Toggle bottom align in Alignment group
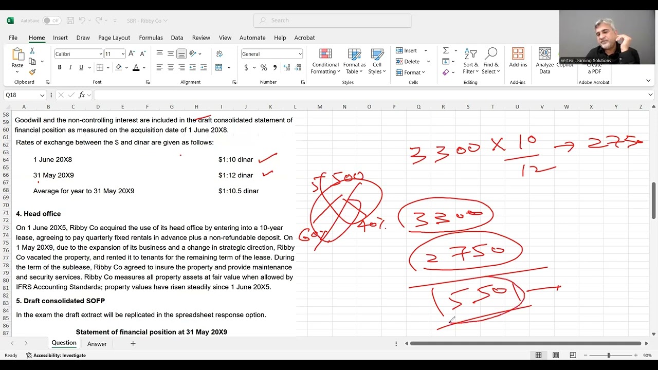Screen dimensions: 658x370 click(x=181, y=53)
